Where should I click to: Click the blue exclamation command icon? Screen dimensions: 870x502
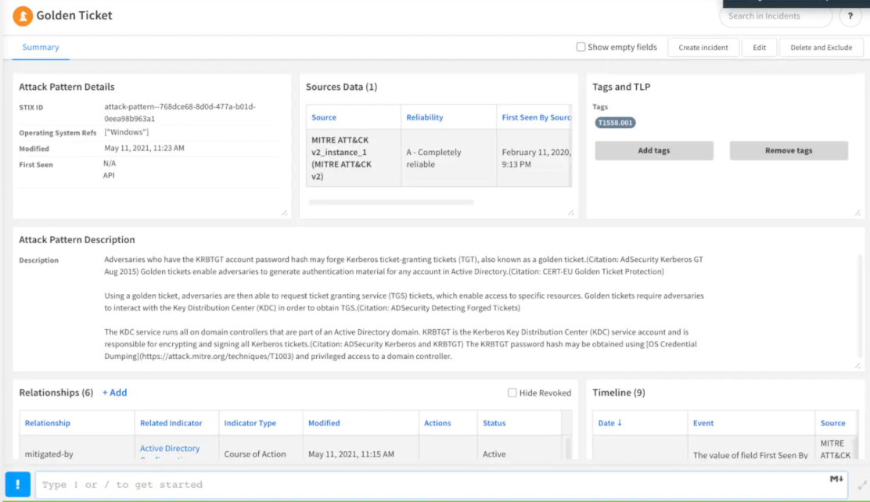18,484
